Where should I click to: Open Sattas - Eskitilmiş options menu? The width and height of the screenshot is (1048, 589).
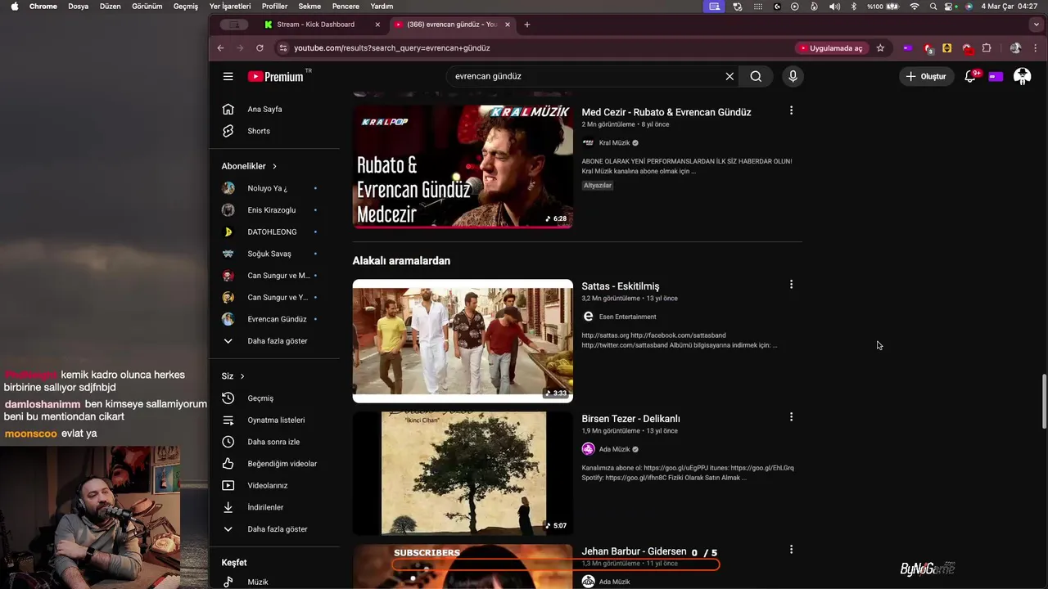coord(791,284)
